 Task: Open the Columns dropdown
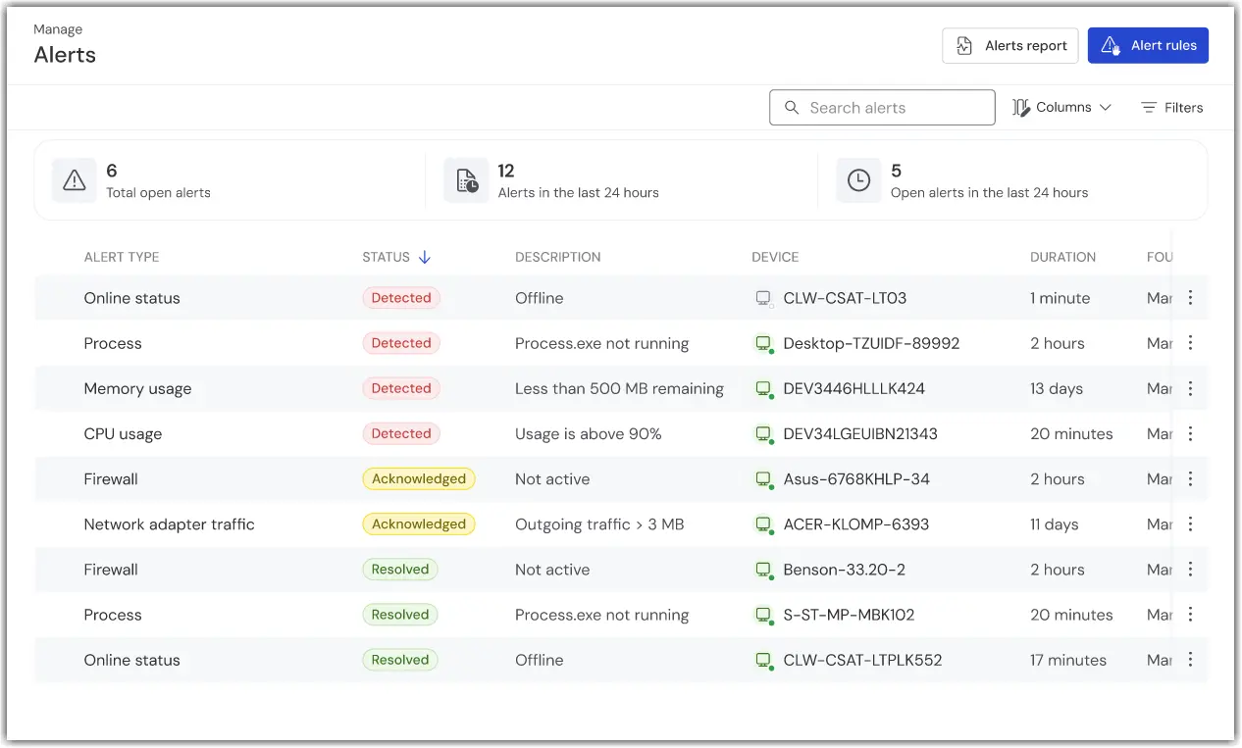1061,108
